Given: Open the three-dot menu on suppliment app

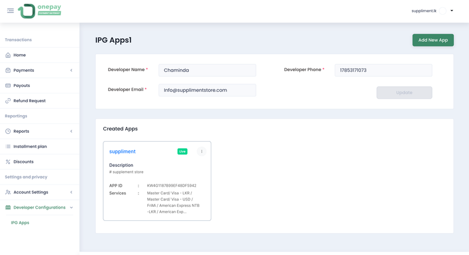Looking at the screenshot, I should tap(201, 152).
